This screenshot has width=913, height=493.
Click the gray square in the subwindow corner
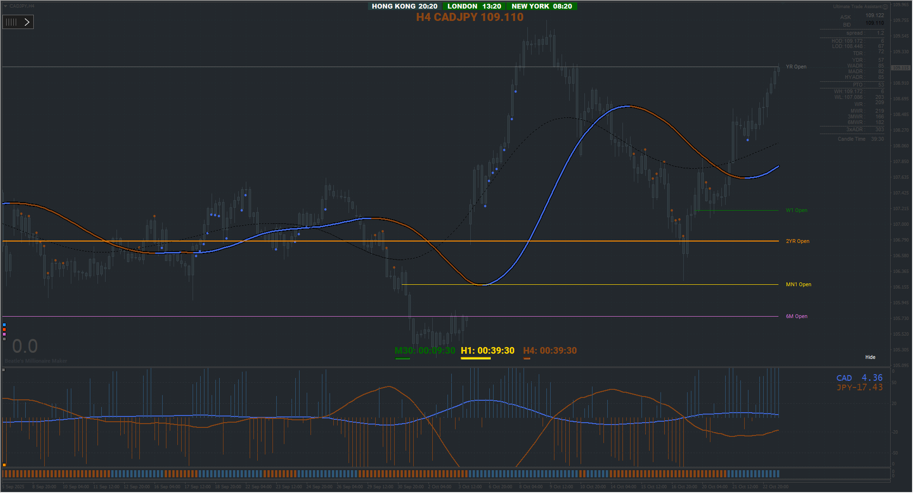tap(4, 370)
